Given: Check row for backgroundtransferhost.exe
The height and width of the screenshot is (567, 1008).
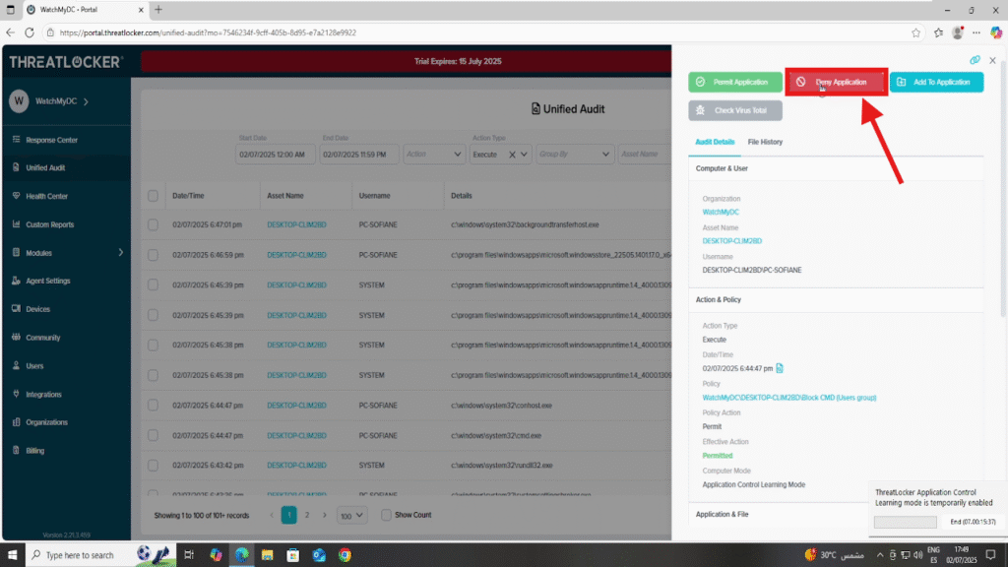Looking at the screenshot, I should point(153,225).
